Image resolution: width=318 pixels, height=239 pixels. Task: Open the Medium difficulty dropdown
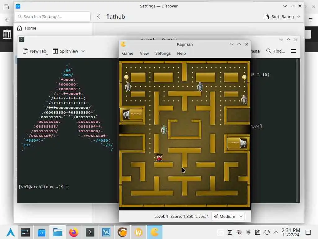point(228,217)
